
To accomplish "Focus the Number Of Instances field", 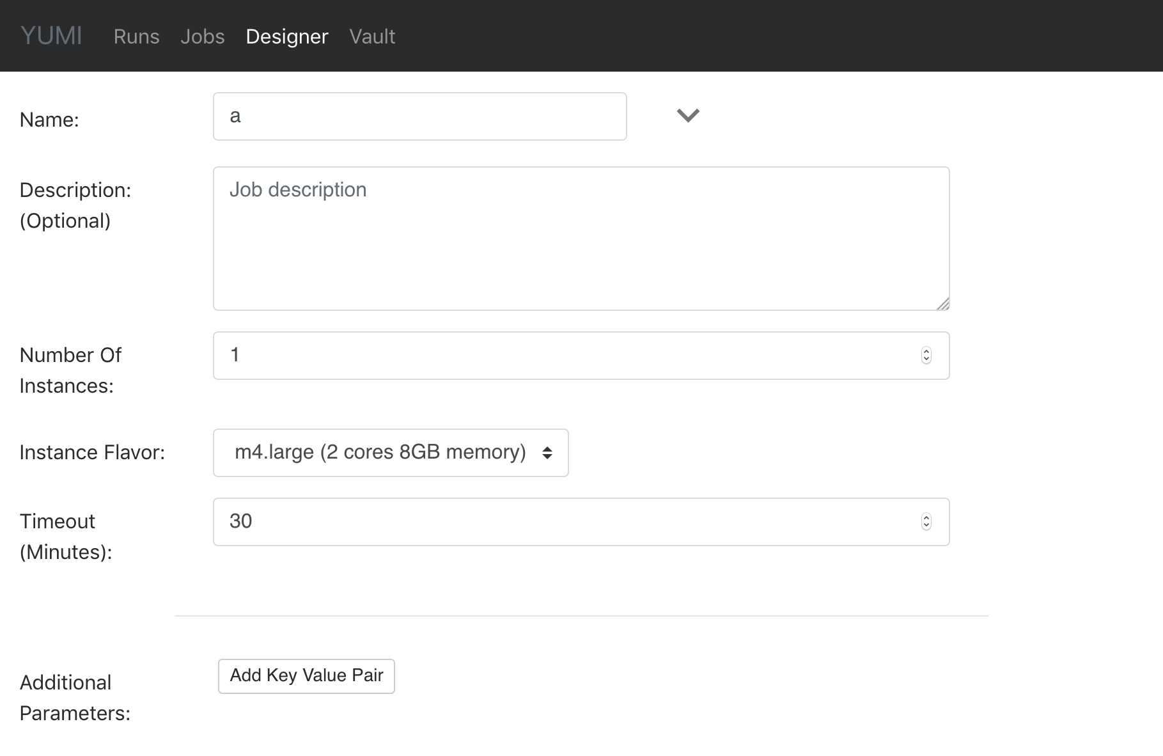I will click(581, 356).
